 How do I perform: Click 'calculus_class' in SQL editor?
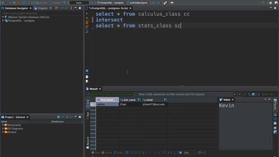[x=159, y=14]
